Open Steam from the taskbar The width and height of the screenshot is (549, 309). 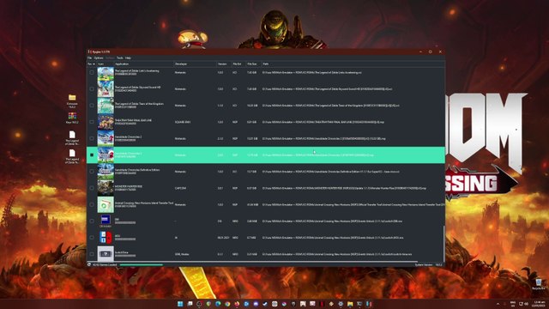point(265,304)
